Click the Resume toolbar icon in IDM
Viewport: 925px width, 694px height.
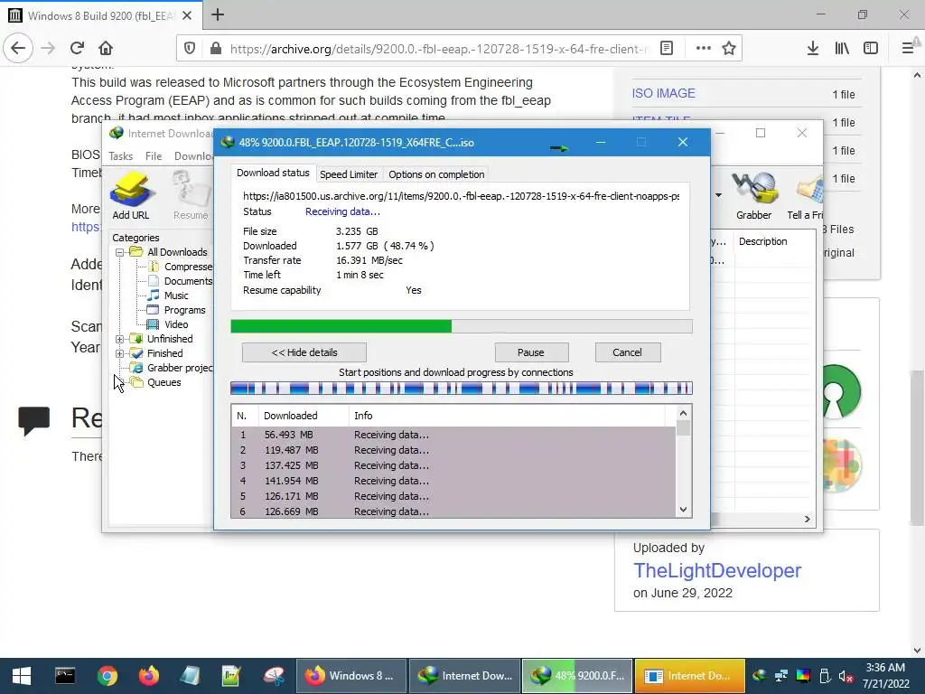point(191,195)
